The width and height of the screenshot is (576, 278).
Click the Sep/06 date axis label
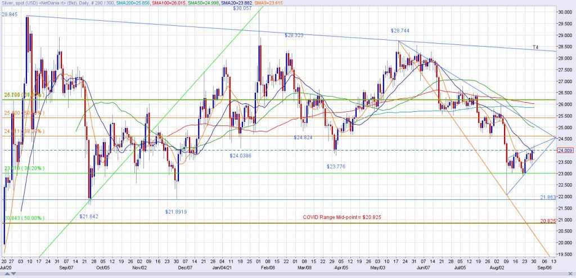(544, 268)
